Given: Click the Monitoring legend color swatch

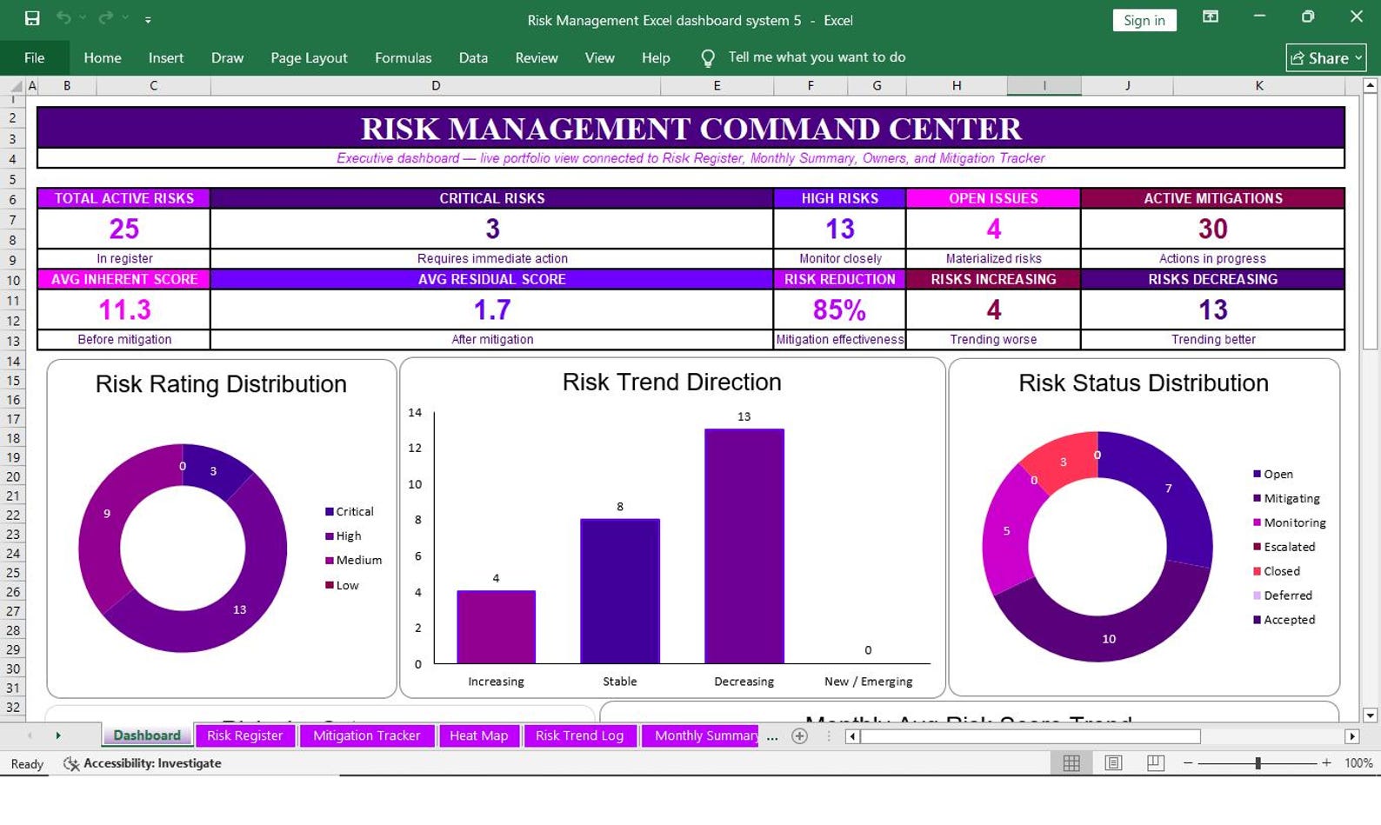Looking at the screenshot, I should coord(1257,522).
